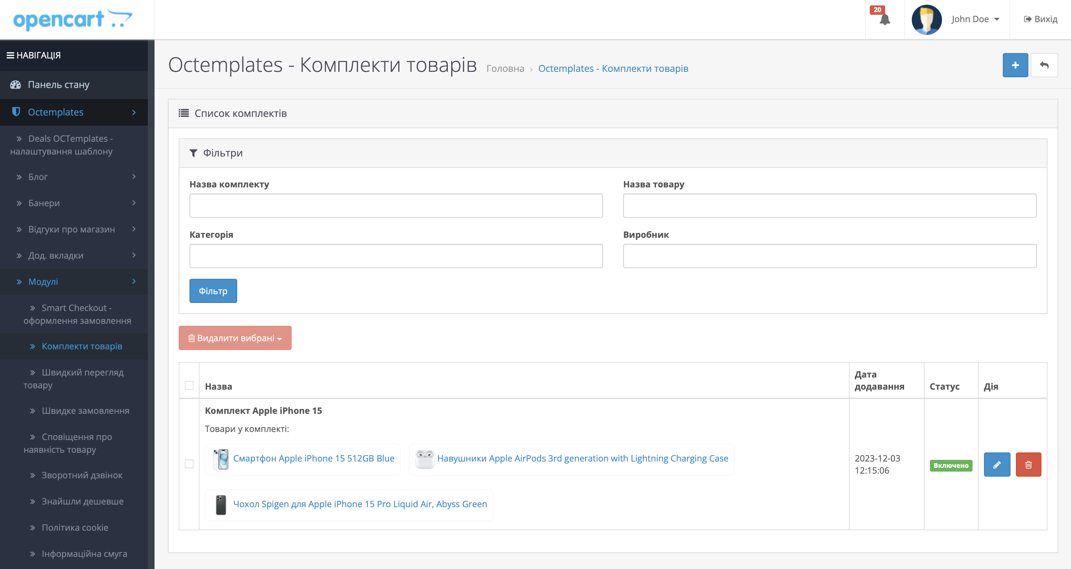Viewport: 1071px width, 569px height.
Task: Open the notifications bell icon
Action: 884,19
